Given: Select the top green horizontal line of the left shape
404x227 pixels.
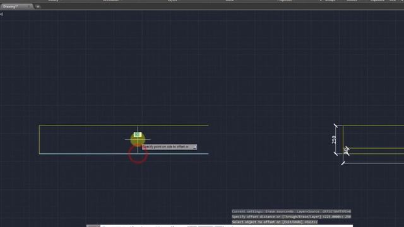Looking at the screenshot, I should tap(124, 125).
